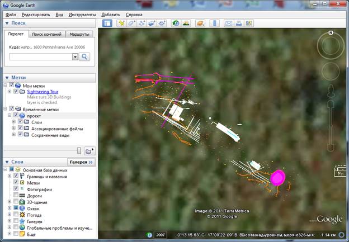Collapse the проект tree node
Image resolution: width=349 pixels, height=242 pixels.
[10, 116]
